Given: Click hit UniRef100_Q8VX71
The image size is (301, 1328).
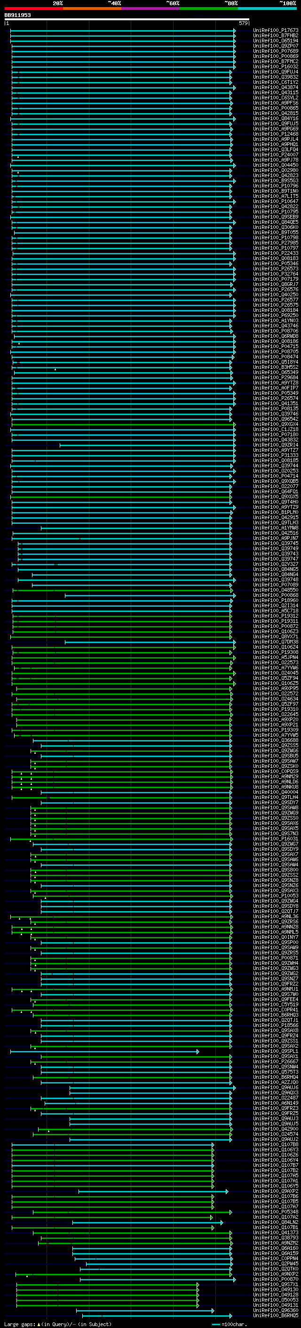Looking at the screenshot, I should (275, 637).
